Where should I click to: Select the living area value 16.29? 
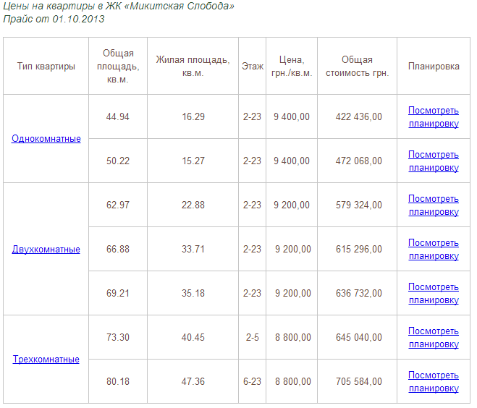(193, 116)
